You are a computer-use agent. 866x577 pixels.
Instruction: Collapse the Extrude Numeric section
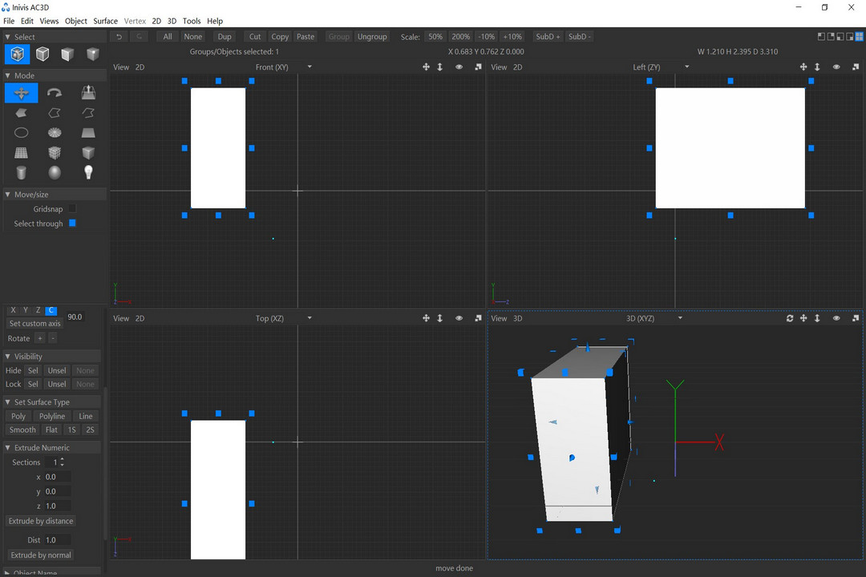point(8,448)
